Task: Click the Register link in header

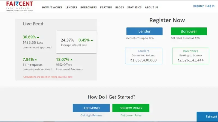Action: point(198,6)
